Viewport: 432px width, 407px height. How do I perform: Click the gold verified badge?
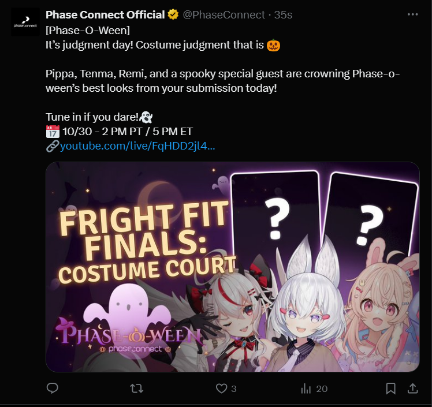point(173,14)
